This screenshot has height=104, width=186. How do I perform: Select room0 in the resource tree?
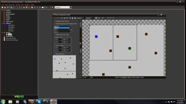(10, 34)
